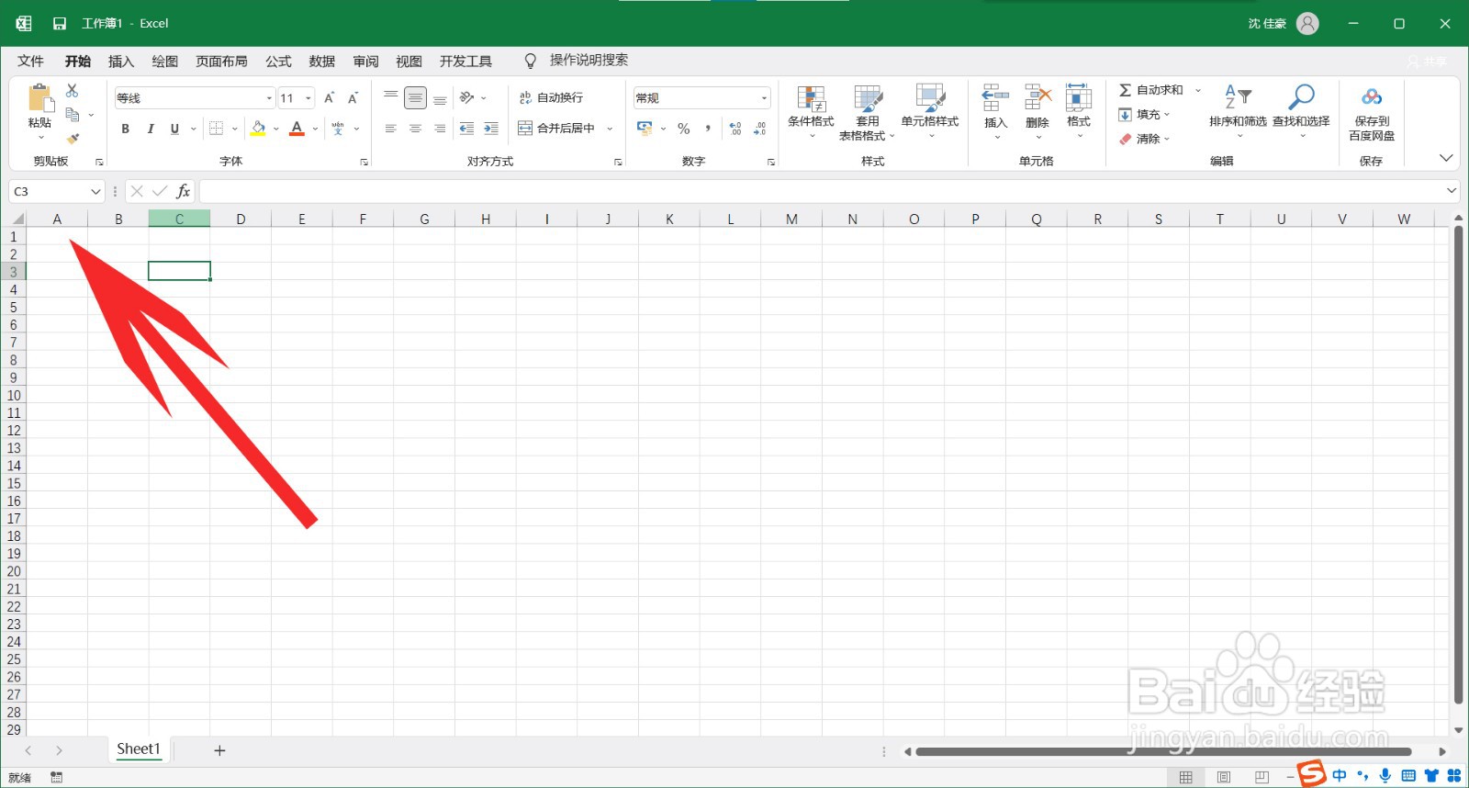
Task: Pick fill color bucket button
Action: tap(258, 129)
